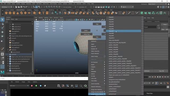Create a polygon torus from shelf
170x96 pixels.
22,13
